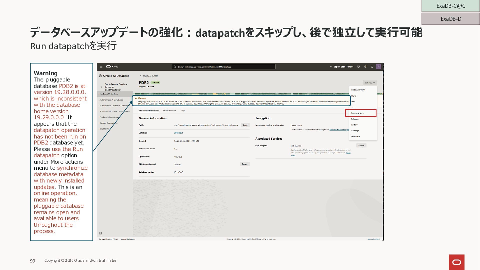
Task: Open the hamburger navigation menu
Action: [101, 67]
